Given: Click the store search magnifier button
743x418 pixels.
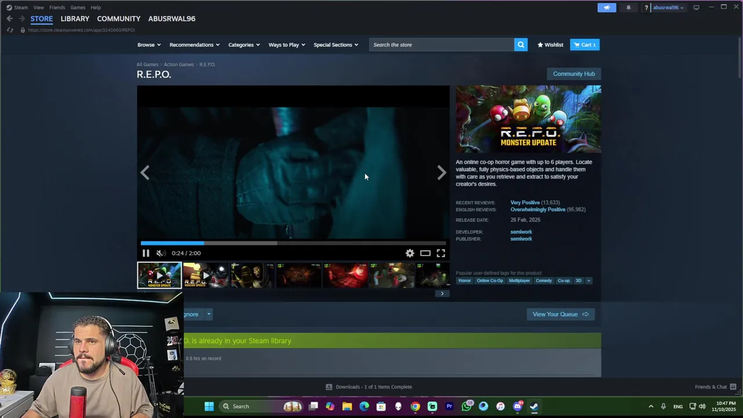Looking at the screenshot, I should [521, 45].
